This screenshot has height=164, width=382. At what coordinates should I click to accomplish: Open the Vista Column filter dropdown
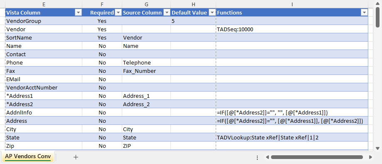pyautogui.click(x=79, y=12)
